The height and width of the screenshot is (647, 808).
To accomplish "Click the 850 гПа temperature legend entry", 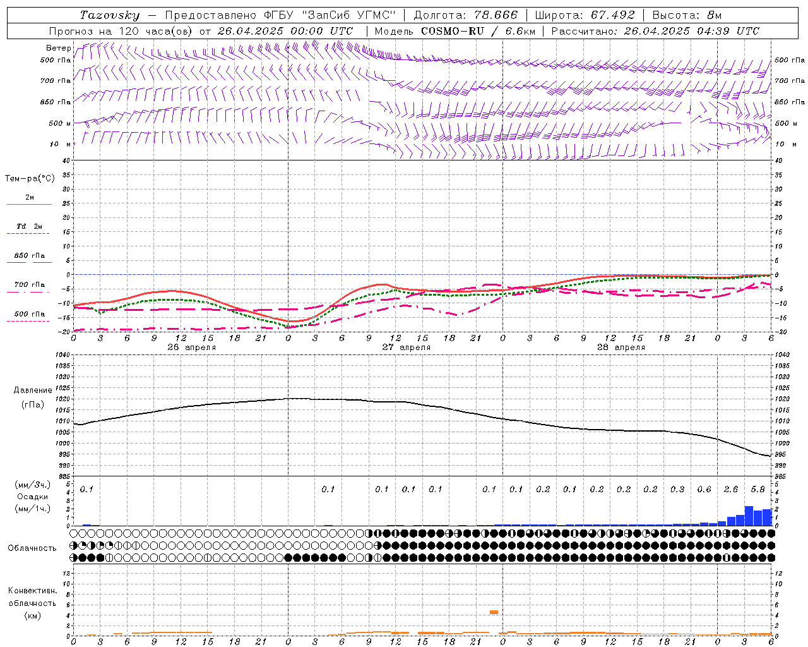I will 29,256.
